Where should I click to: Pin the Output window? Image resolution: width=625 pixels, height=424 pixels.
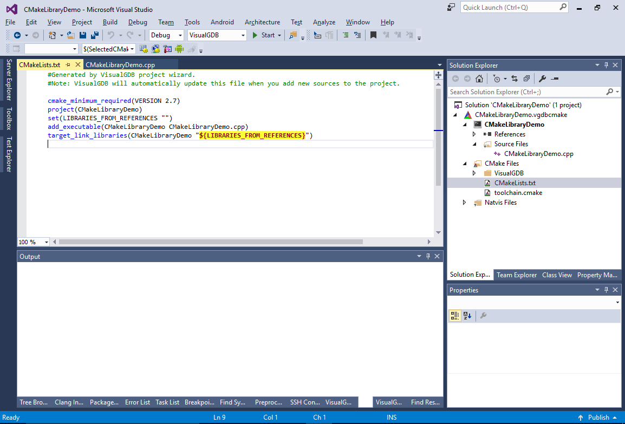(x=428, y=256)
